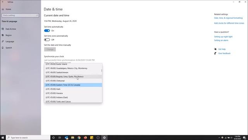
Task: Click the Find a setting search box
Action: coord(20,16)
